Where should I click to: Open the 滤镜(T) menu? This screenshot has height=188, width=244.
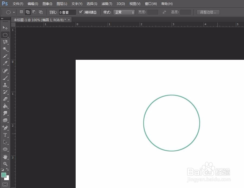click(107, 4)
